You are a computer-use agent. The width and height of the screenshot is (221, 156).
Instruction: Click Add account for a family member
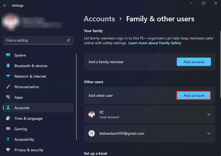point(194,62)
